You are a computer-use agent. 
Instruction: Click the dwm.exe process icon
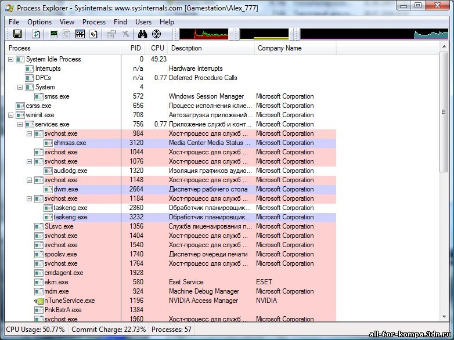(48, 190)
